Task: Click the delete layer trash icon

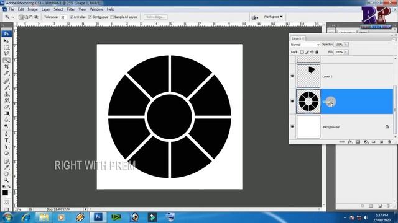Action: pos(389,142)
